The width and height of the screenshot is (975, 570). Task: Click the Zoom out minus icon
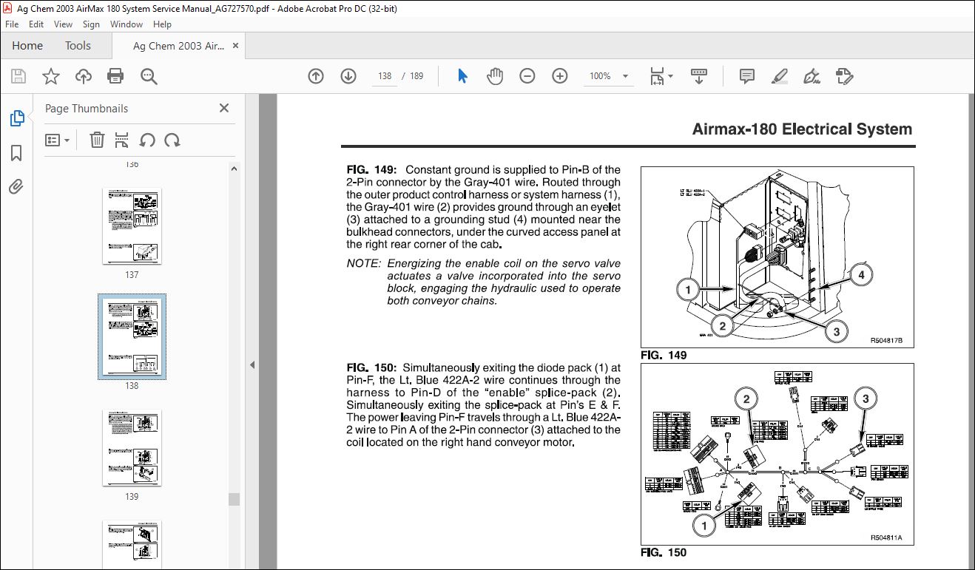point(527,76)
